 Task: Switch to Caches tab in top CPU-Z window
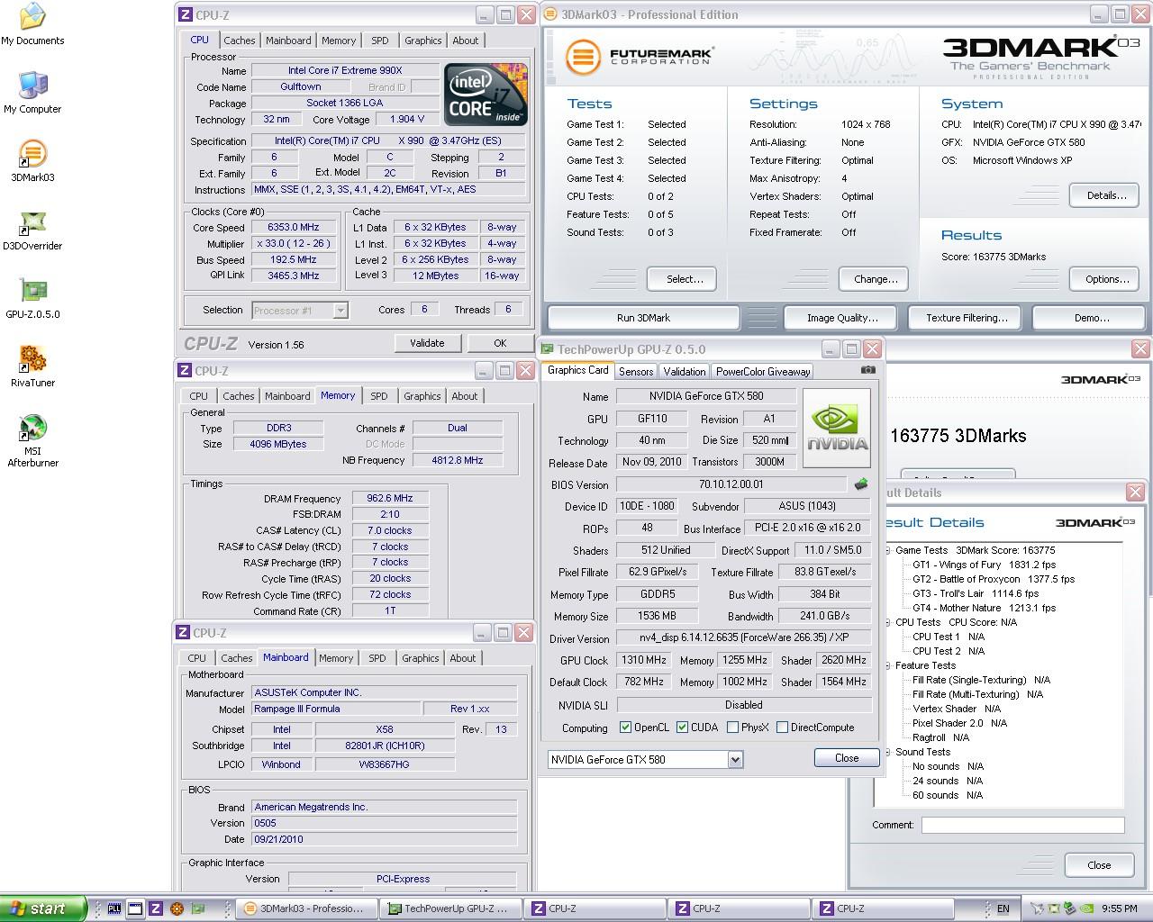(x=240, y=41)
